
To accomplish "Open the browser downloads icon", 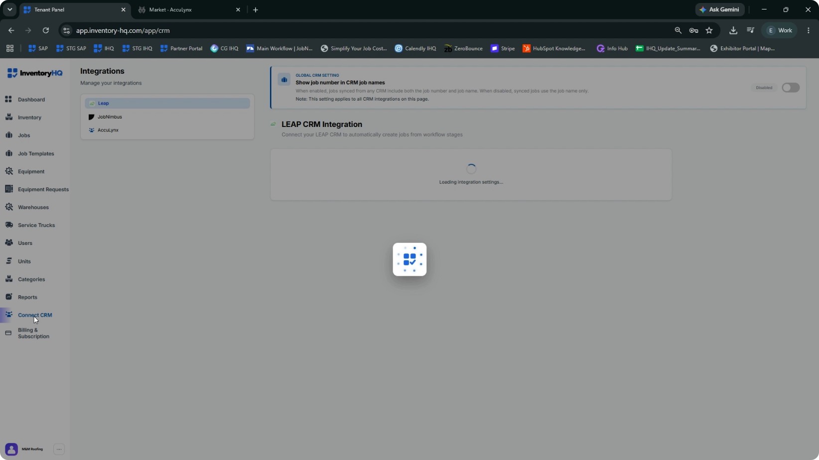I will point(733,30).
